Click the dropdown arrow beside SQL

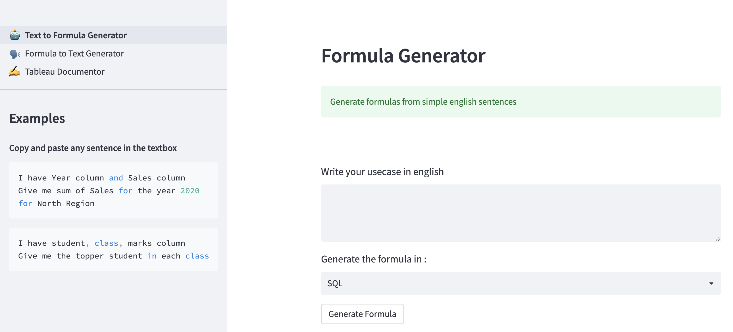point(711,283)
